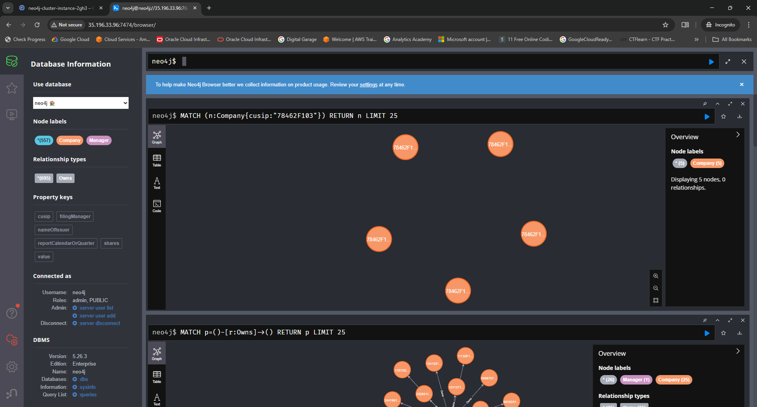Open a new browser tab
Screen dimensions: 757x407
[209, 8]
